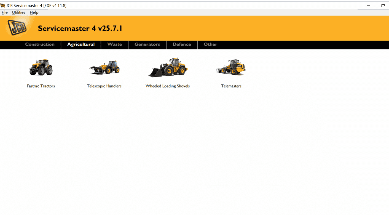Click the Wheeled Loading Shovels label

coord(168,86)
